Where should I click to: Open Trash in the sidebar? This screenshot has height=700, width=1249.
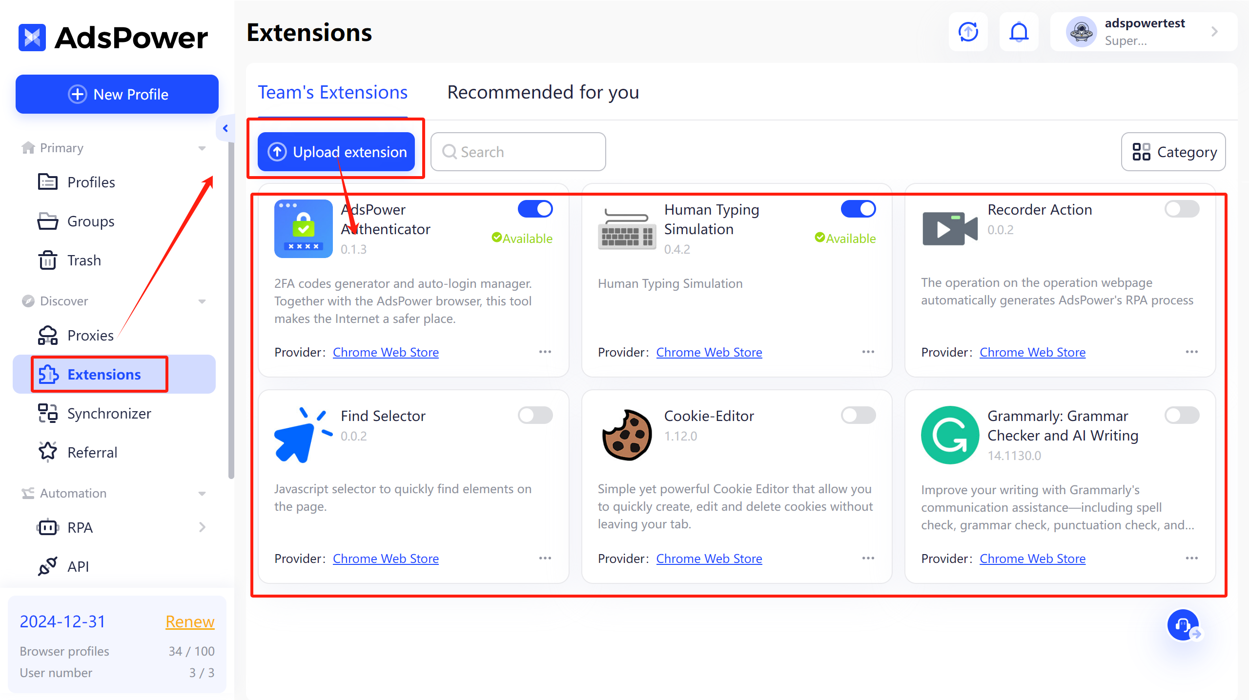pyautogui.click(x=114, y=260)
